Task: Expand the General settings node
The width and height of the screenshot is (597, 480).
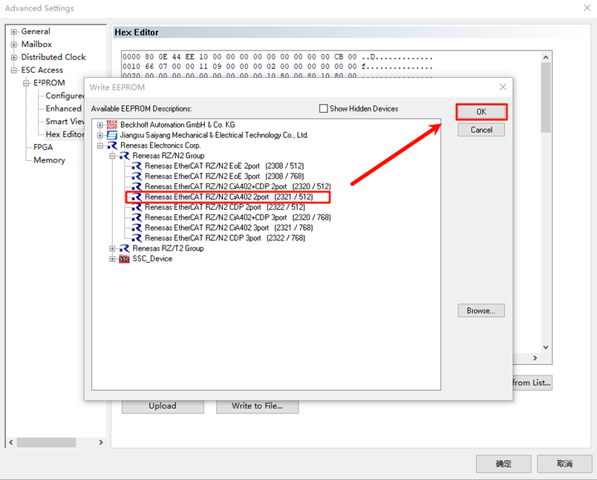Action: click(x=14, y=32)
